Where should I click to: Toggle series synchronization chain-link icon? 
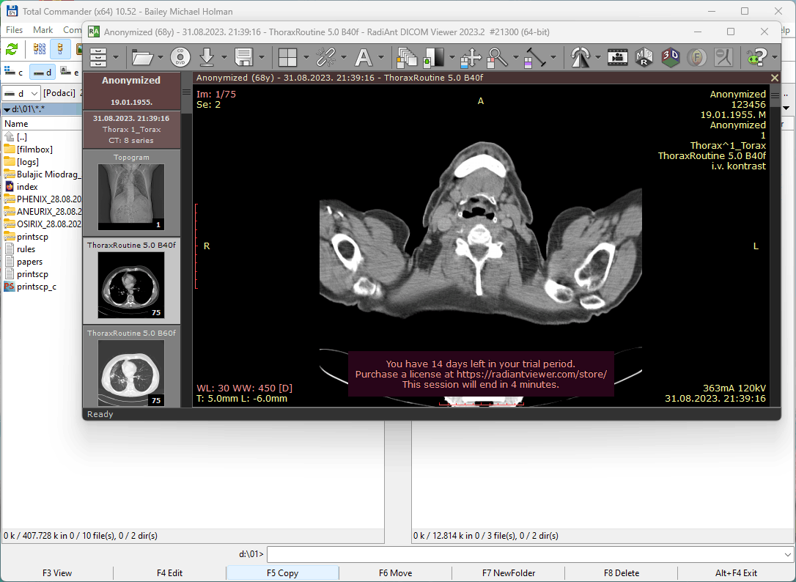coord(325,56)
